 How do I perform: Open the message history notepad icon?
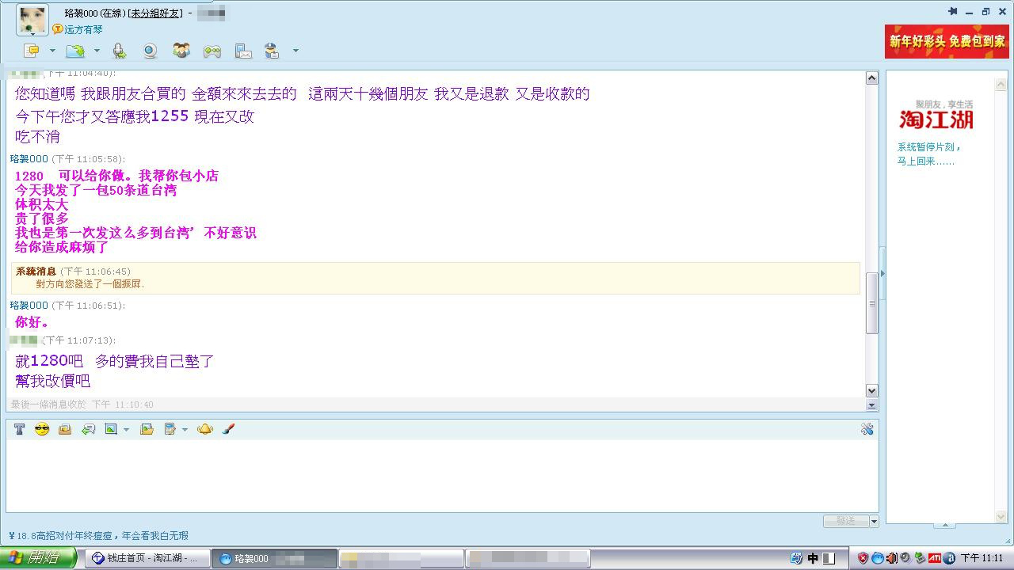pos(170,429)
